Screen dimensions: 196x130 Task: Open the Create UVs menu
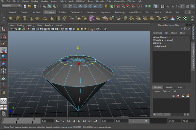pyautogui.click(x=119, y=1)
